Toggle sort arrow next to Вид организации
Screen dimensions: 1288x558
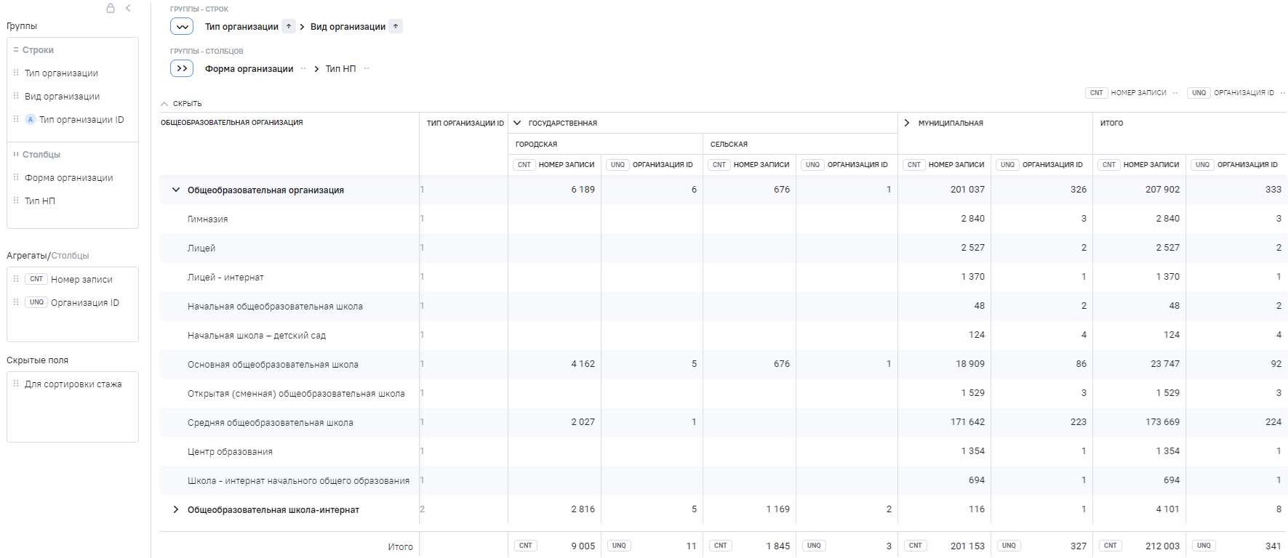(396, 27)
